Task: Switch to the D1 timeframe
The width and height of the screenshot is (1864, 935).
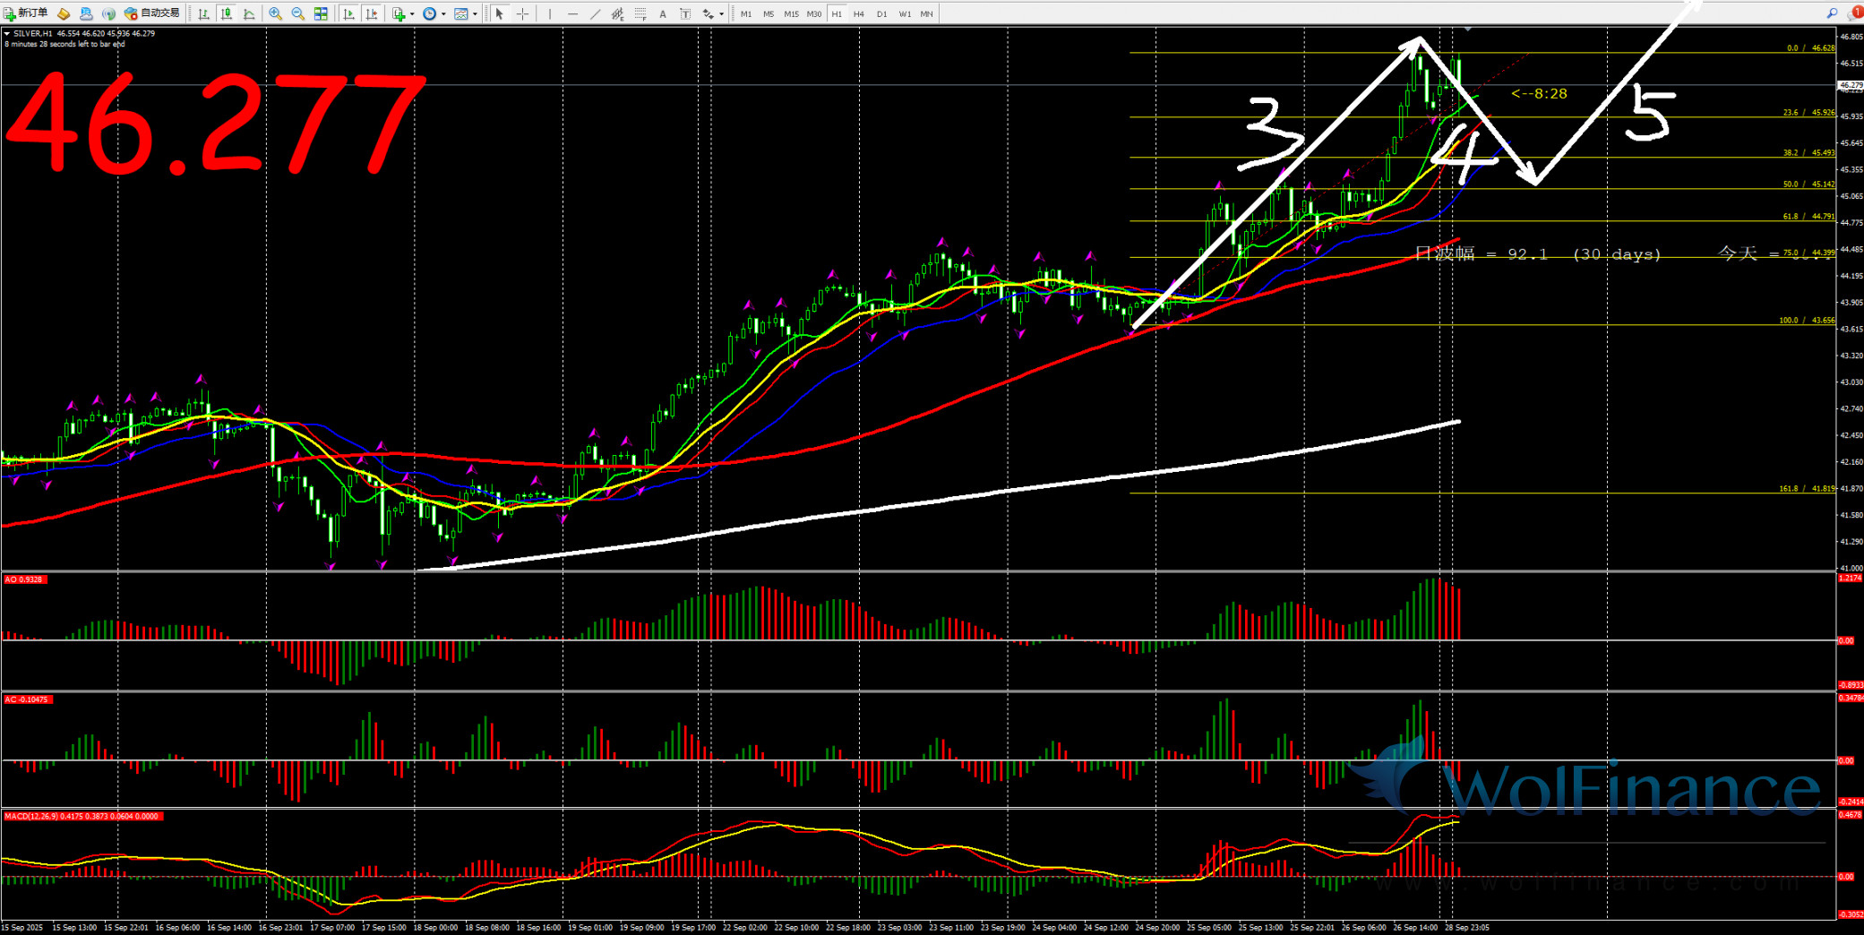Action: click(x=881, y=13)
